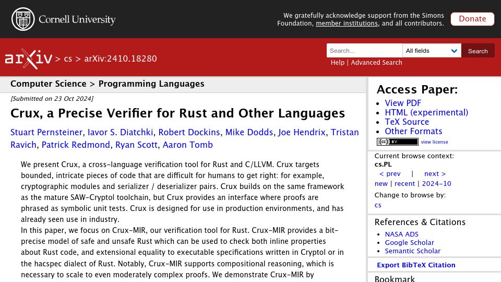Open author Robert Dockins's page

pos(189,132)
